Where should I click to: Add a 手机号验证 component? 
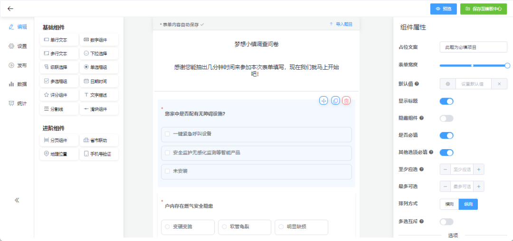pyautogui.click(x=99, y=154)
